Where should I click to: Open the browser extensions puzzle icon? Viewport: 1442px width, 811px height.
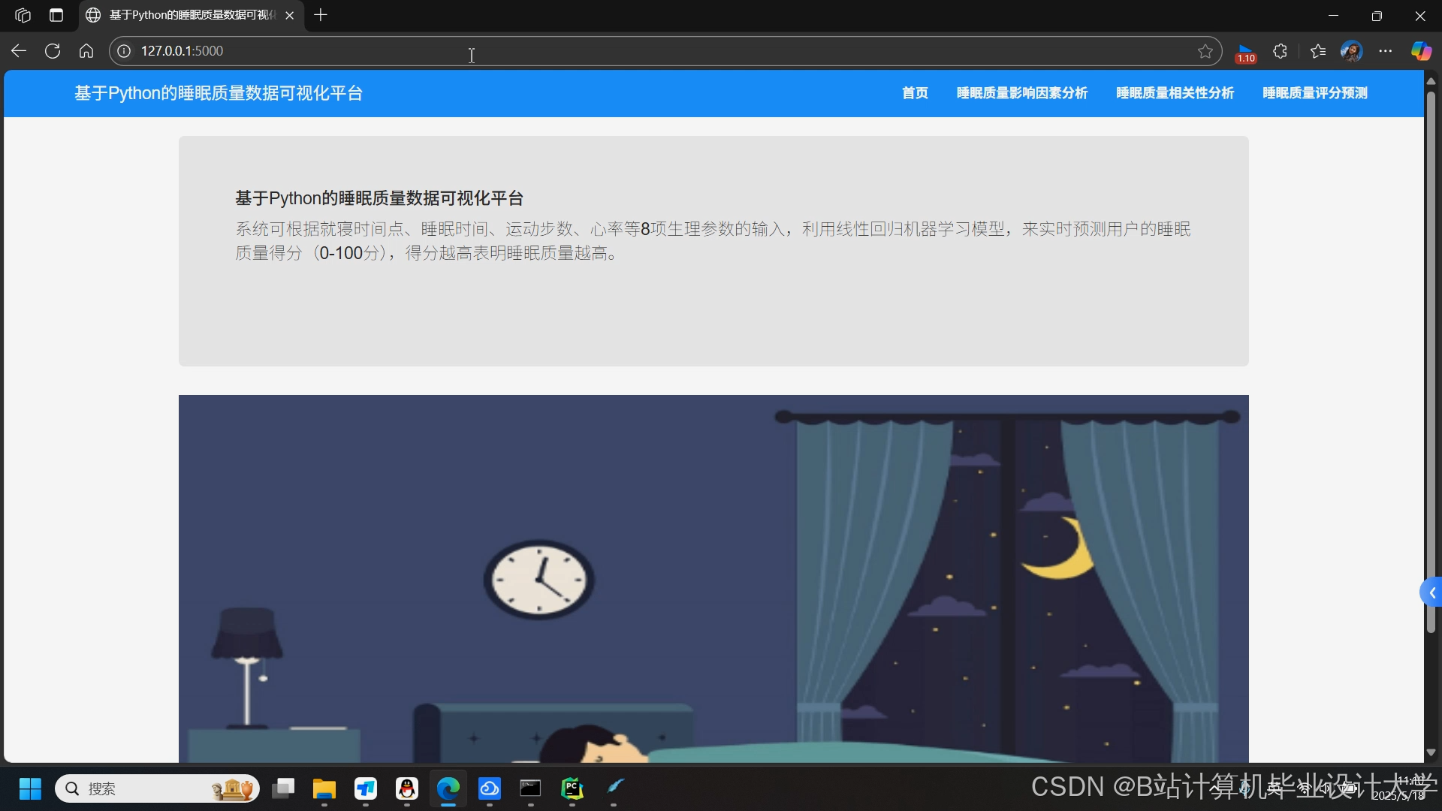coord(1281,51)
